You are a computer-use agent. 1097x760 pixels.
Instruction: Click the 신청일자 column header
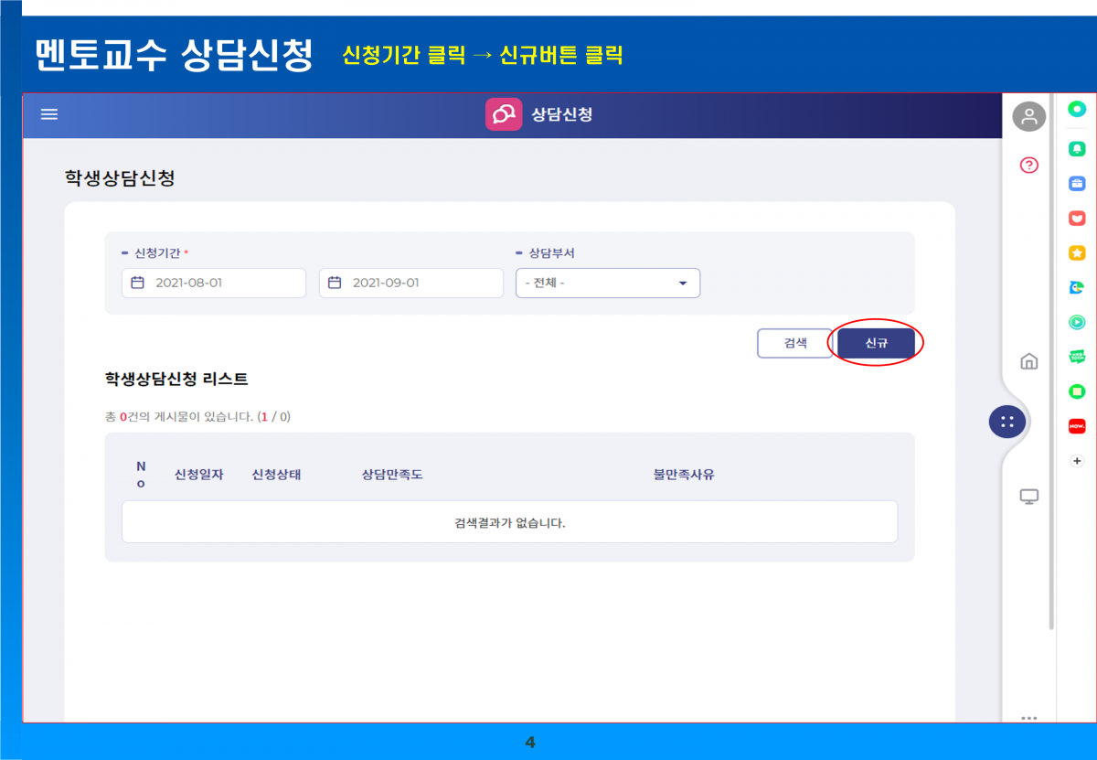click(199, 475)
